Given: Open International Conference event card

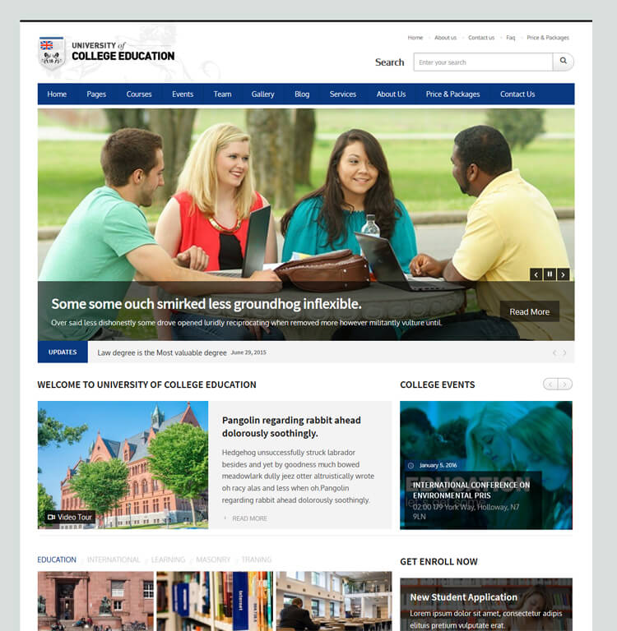Looking at the screenshot, I should (x=486, y=465).
